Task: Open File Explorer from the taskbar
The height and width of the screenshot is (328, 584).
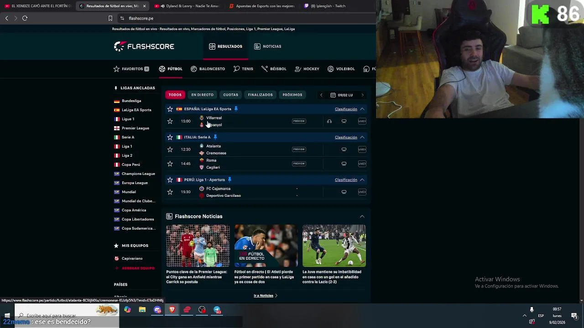Action: click(142, 310)
